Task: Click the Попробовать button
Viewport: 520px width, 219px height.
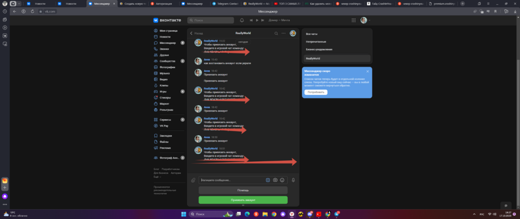Action: (316, 92)
